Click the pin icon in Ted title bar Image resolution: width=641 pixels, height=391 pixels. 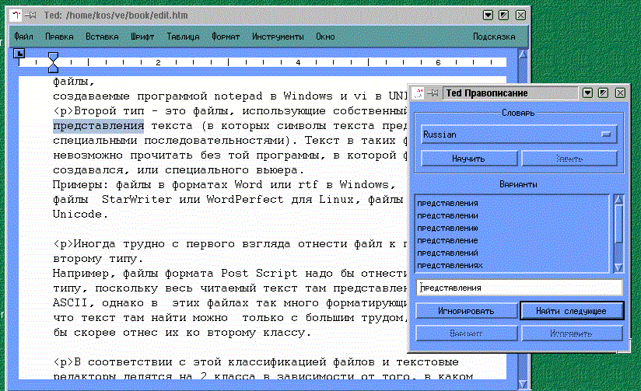[x=30, y=15]
